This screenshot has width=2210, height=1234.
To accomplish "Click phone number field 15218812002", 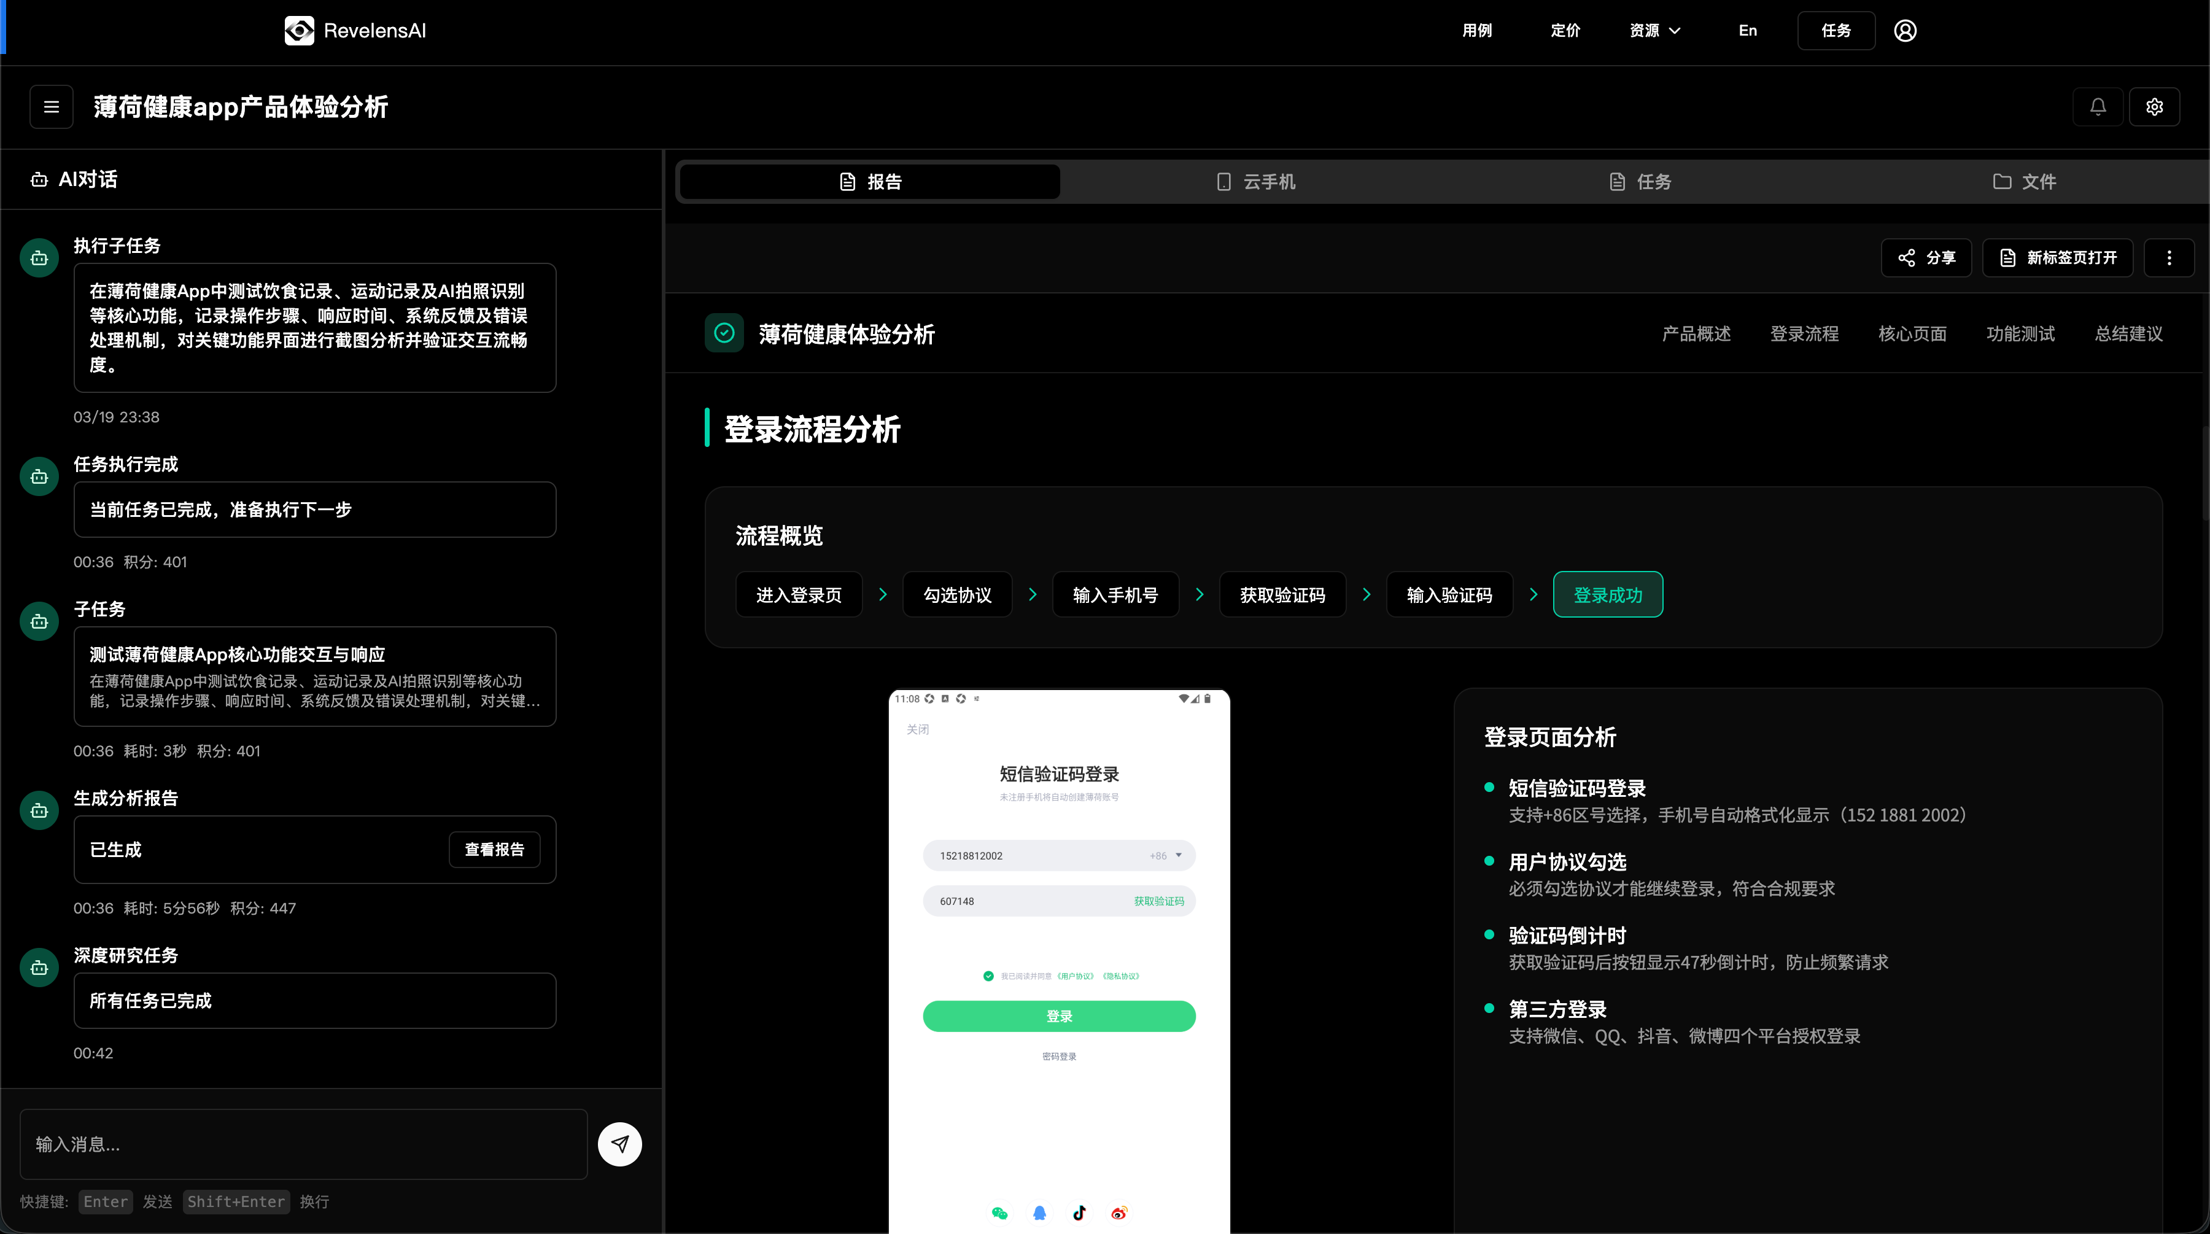I will pos(1059,856).
